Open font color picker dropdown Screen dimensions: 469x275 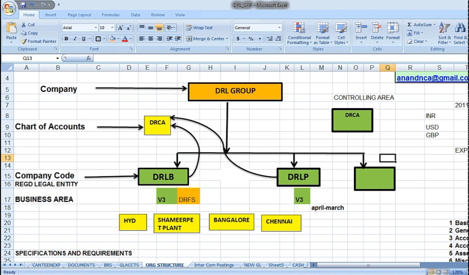point(130,39)
